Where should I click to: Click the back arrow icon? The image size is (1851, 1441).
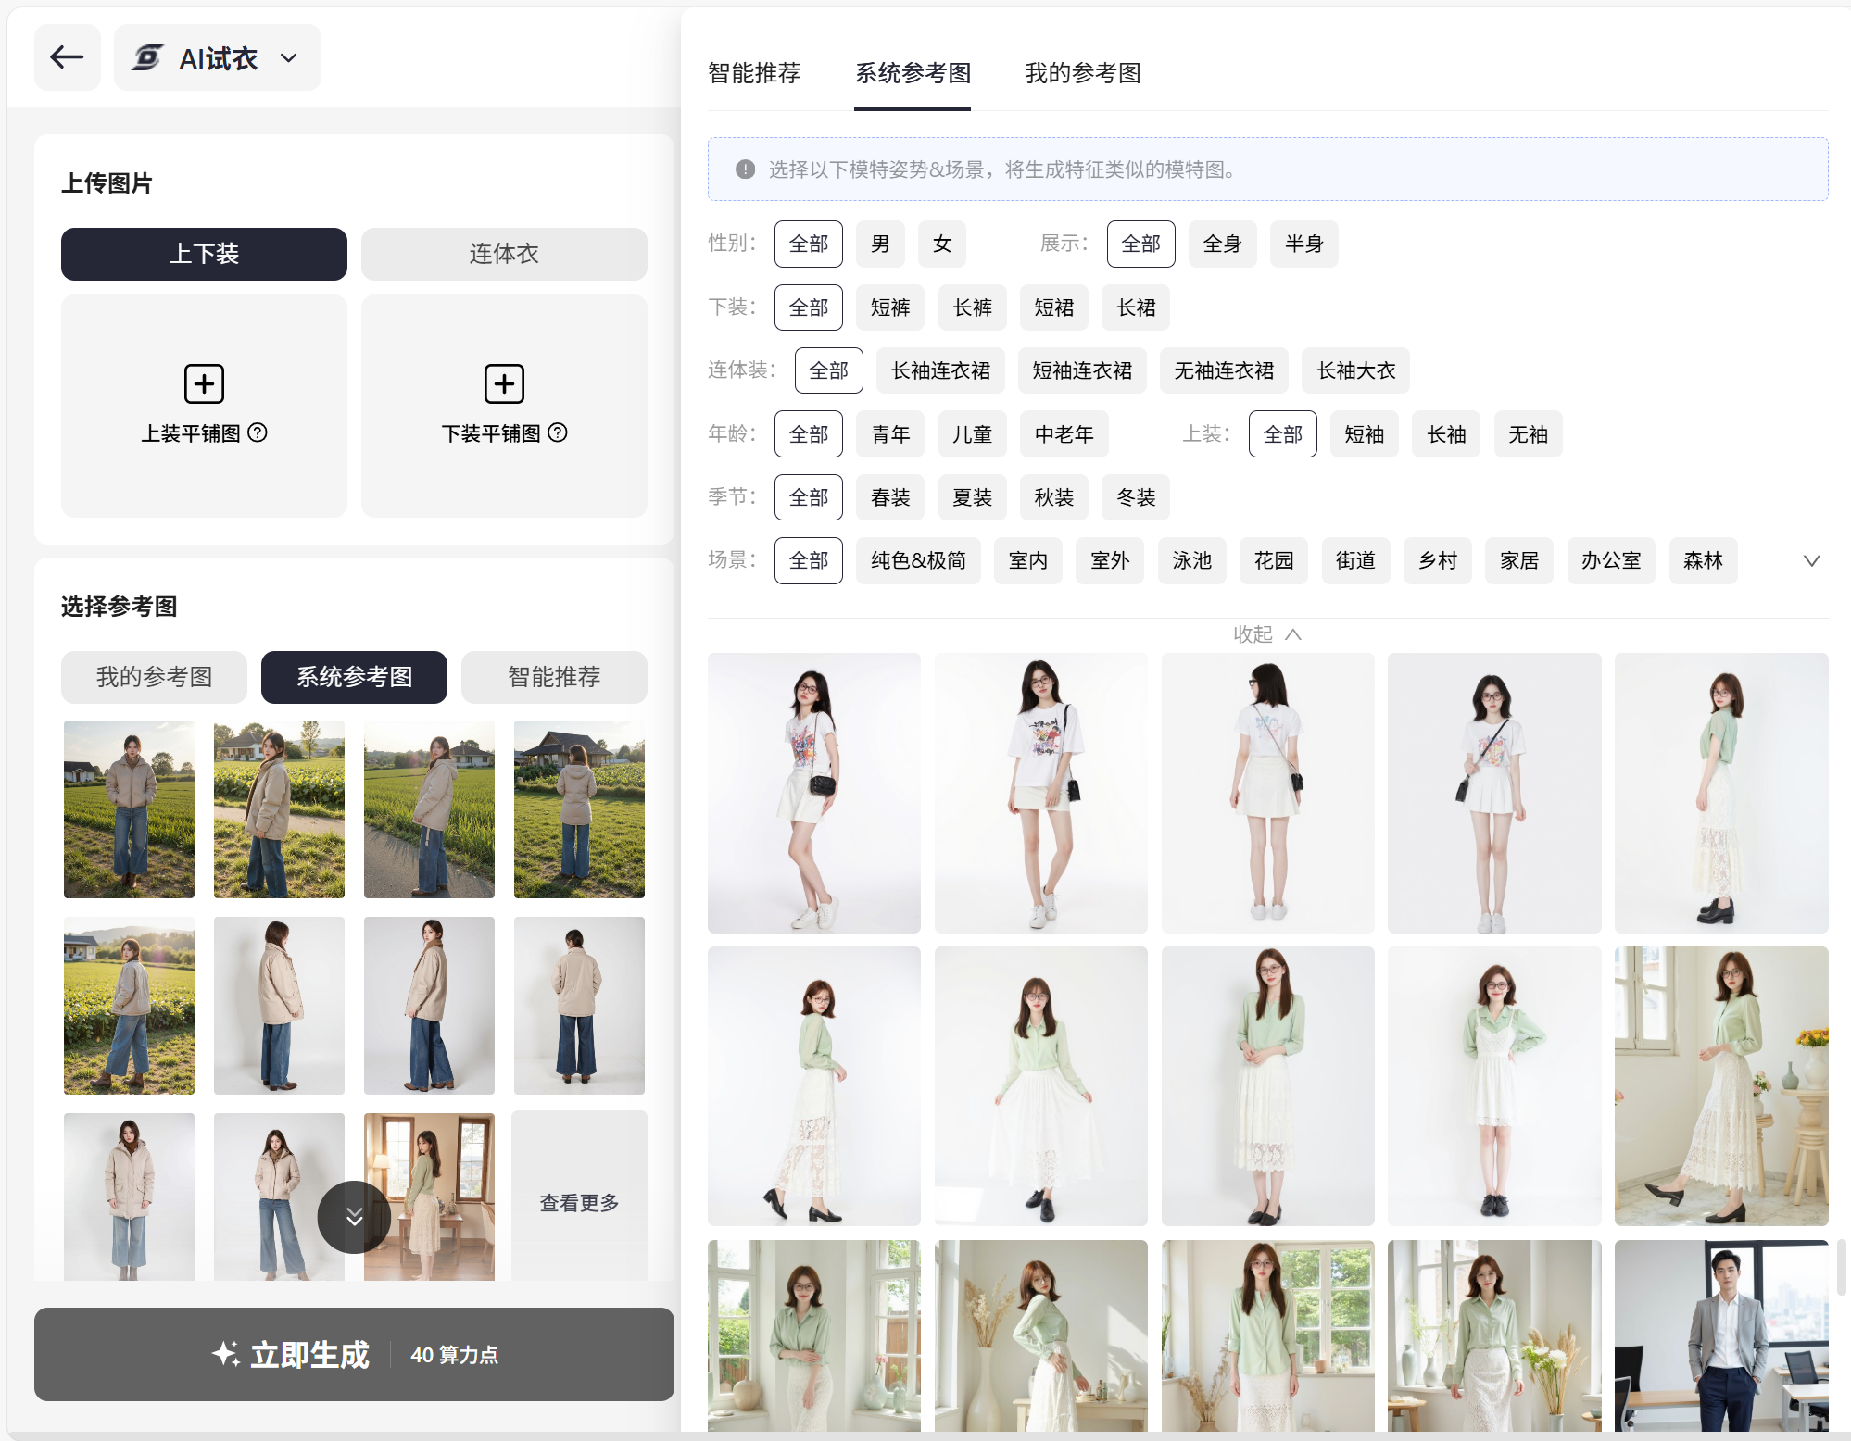click(67, 57)
